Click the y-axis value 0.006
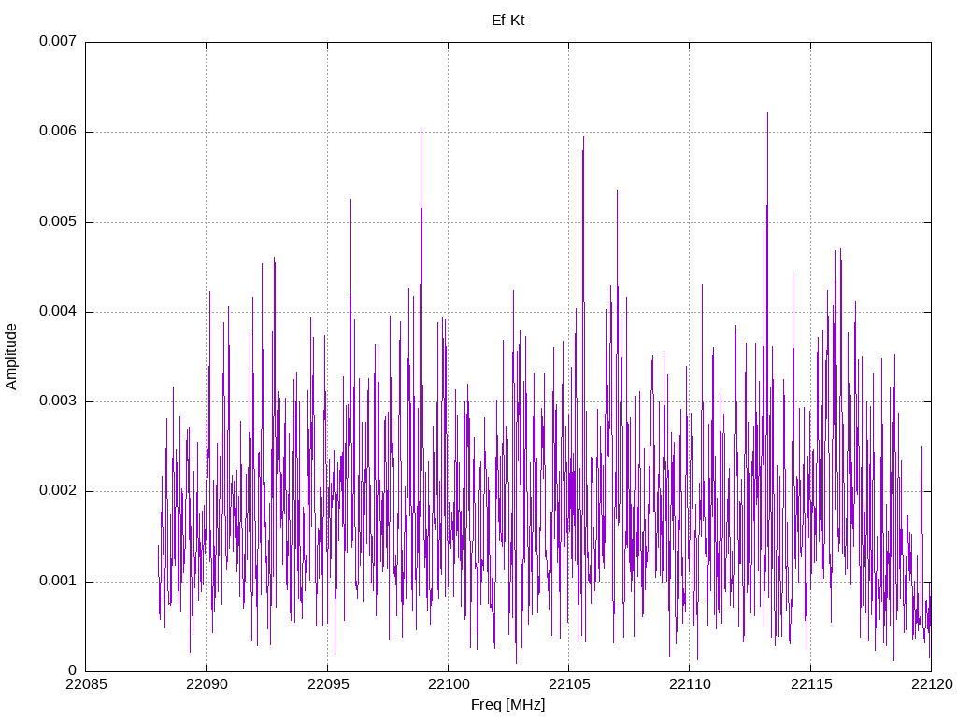Screen dimensions: 957x717 point(58,131)
